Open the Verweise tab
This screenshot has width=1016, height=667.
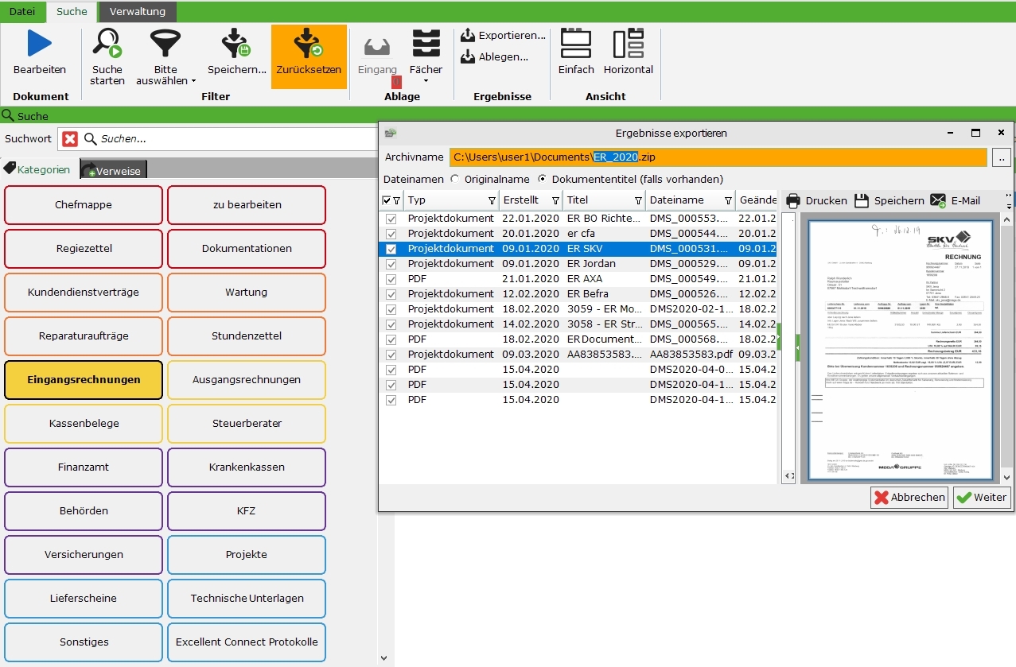click(113, 170)
